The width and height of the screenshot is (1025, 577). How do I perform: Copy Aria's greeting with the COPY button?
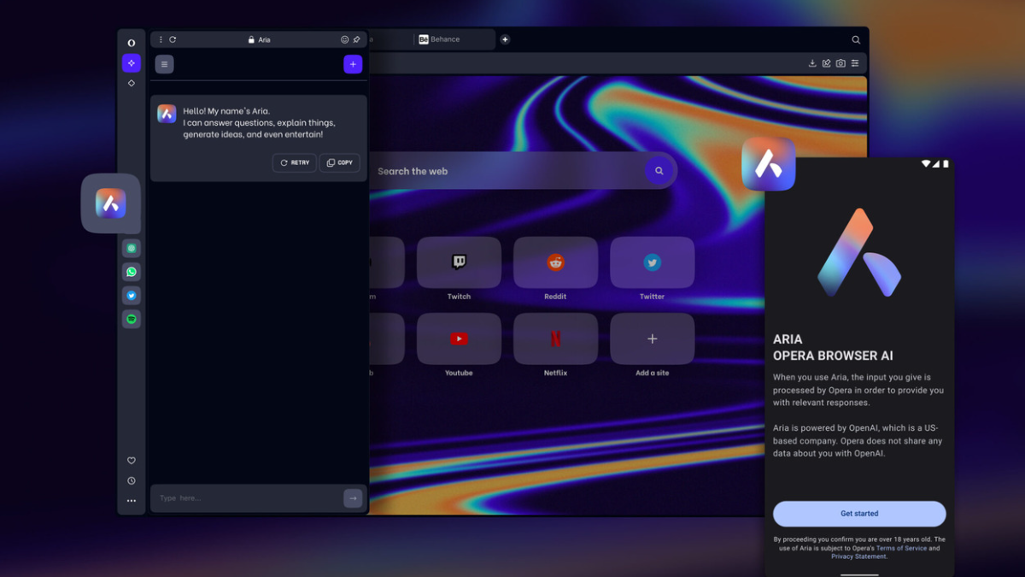pos(339,162)
